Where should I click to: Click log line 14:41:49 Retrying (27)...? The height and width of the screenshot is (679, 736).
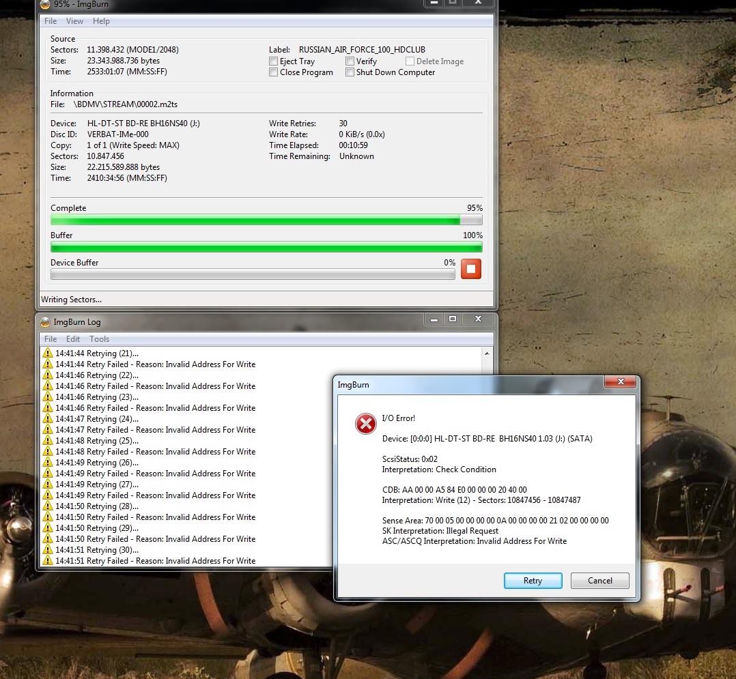(97, 485)
